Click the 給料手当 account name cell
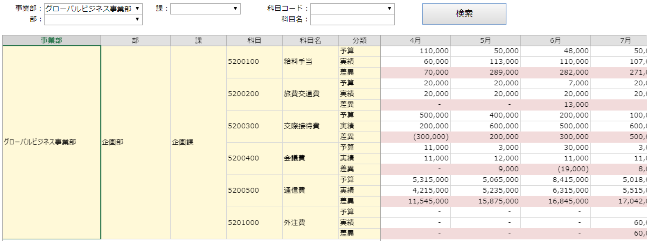649x241 pixels. click(x=311, y=62)
